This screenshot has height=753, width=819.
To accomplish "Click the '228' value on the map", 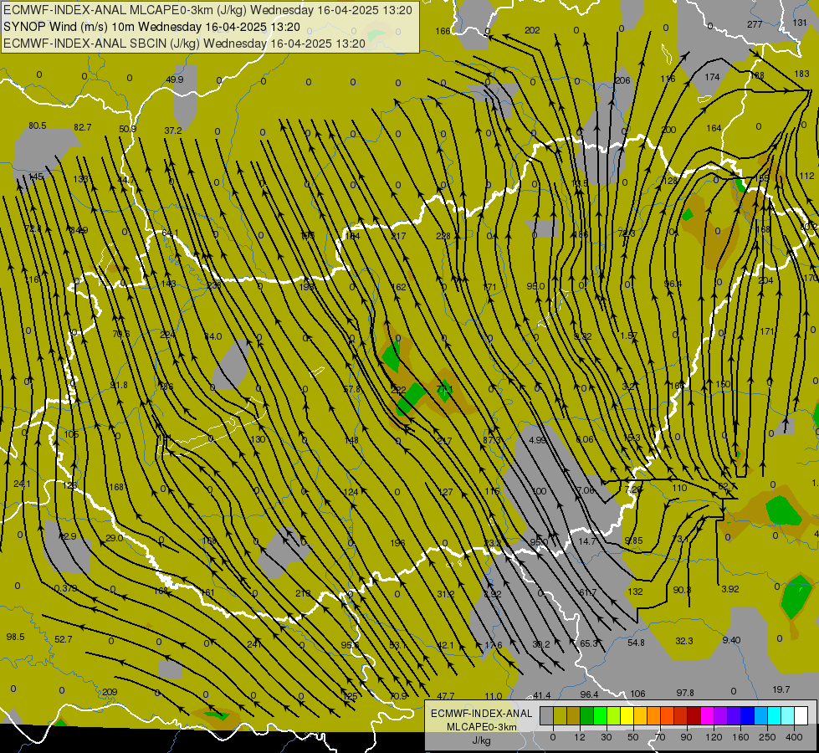I will [x=443, y=236].
